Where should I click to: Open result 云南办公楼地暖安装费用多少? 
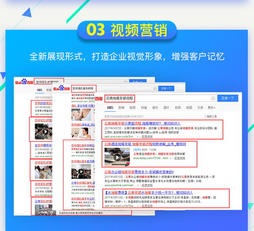[139, 172]
